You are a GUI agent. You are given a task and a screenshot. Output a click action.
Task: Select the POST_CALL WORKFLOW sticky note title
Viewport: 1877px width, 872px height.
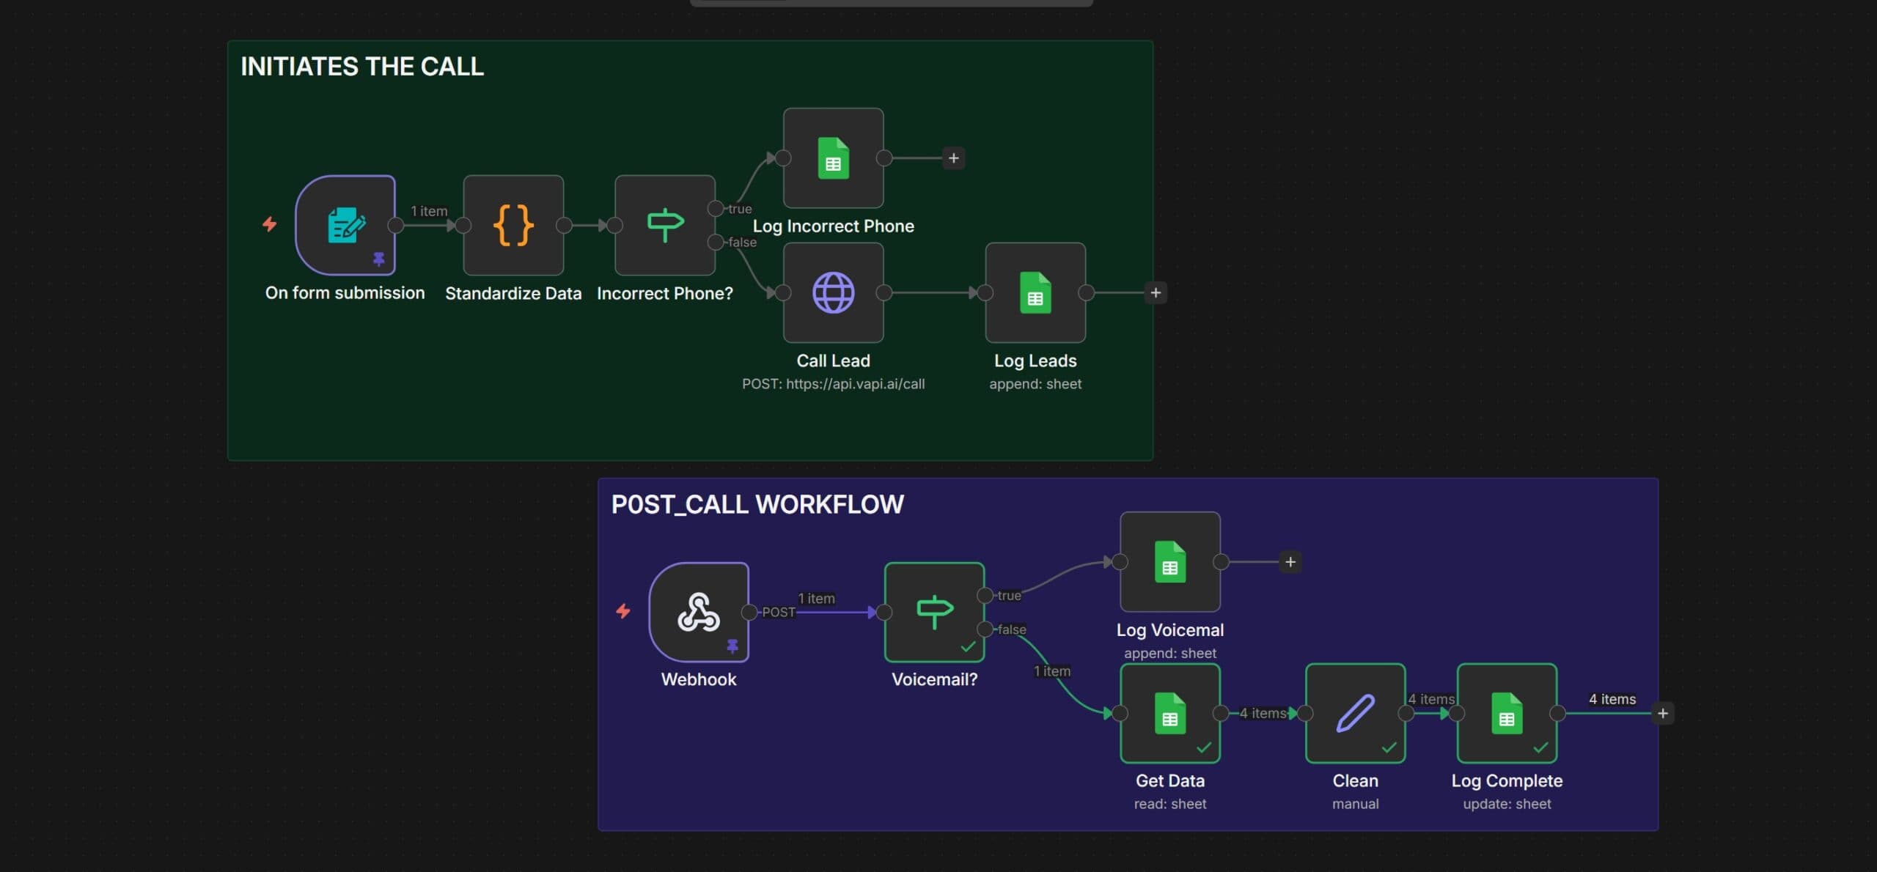(x=757, y=504)
